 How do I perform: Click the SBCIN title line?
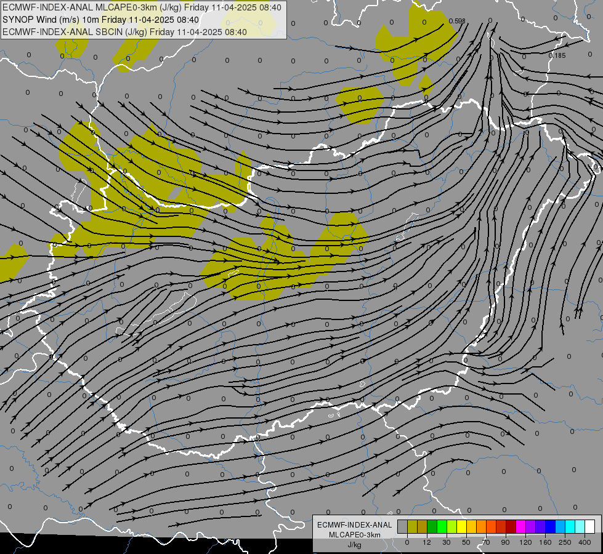point(124,32)
